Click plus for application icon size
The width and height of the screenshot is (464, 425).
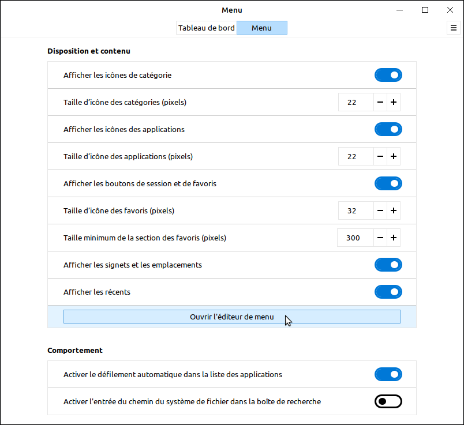[x=394, y=156]
